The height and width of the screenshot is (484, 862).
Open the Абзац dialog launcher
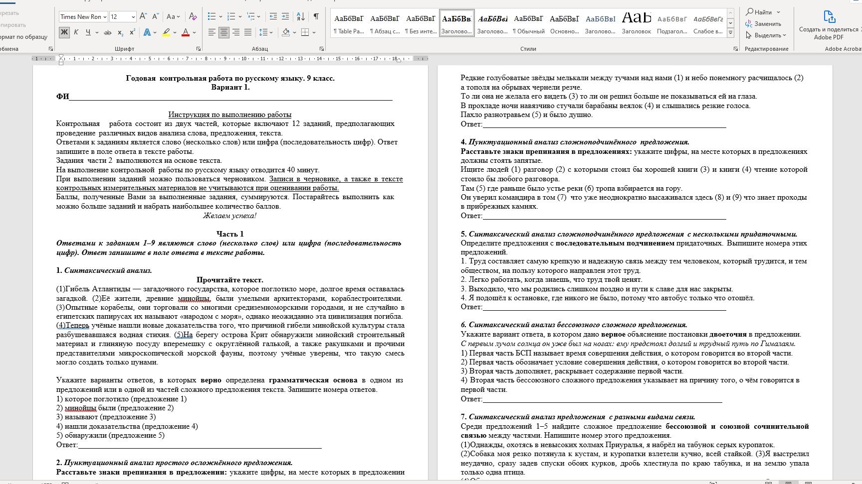tap(321, 49)
